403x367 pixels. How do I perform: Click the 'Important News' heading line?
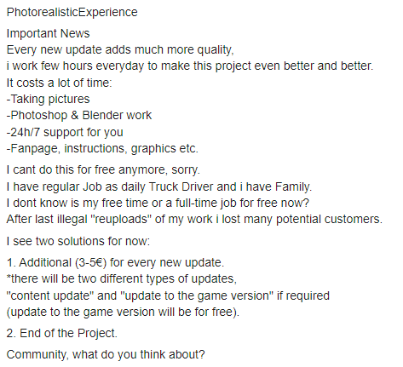[48, 33]
